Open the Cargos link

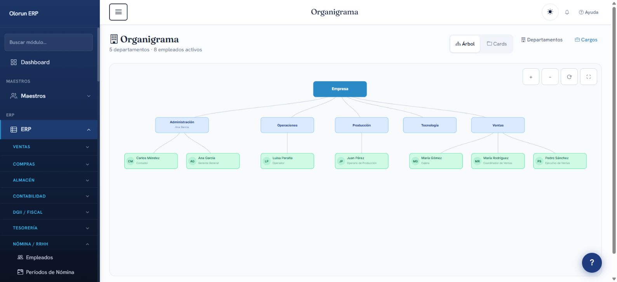pyautogui.click(x=586, y=40)
